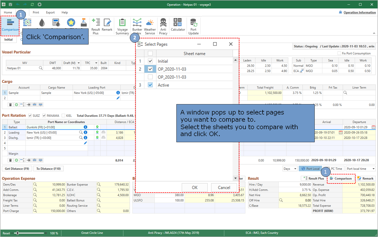Open the Calculator tool
The width and height of the screenshot is (378, 237).
coord(178,25)
